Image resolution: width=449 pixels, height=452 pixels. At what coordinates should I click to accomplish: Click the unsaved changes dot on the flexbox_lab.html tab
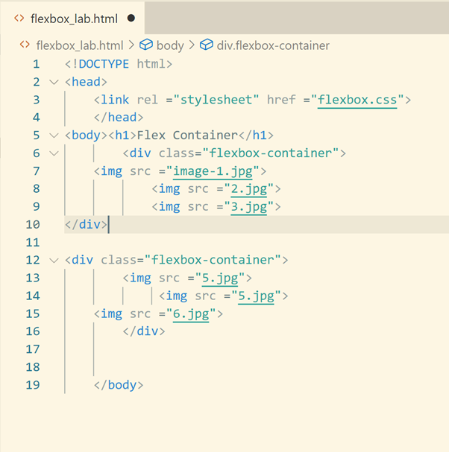131,17
